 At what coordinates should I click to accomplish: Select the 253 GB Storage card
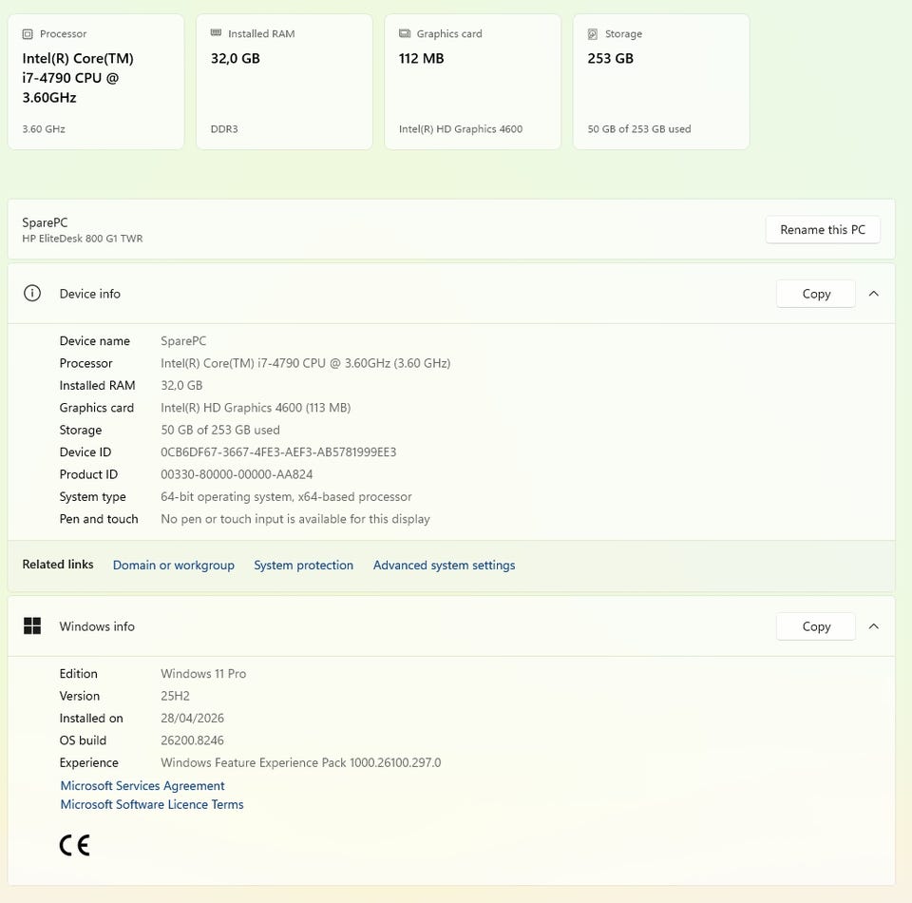point(661,82)
